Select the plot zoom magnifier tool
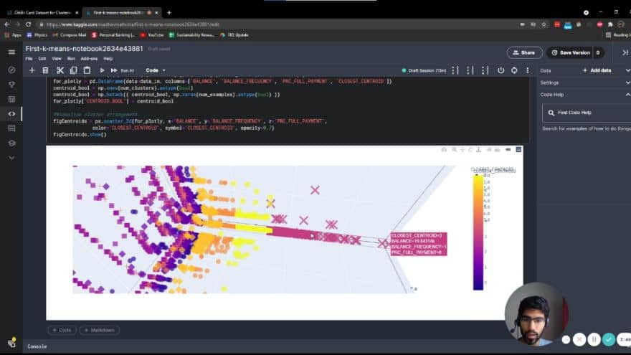631x355 pixels. pos(455,150)
